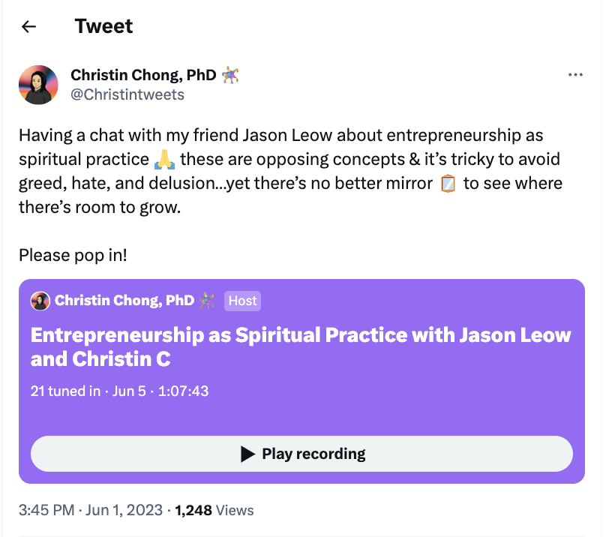Click the Tweet header title
The image size is (606, 537).
103,27
